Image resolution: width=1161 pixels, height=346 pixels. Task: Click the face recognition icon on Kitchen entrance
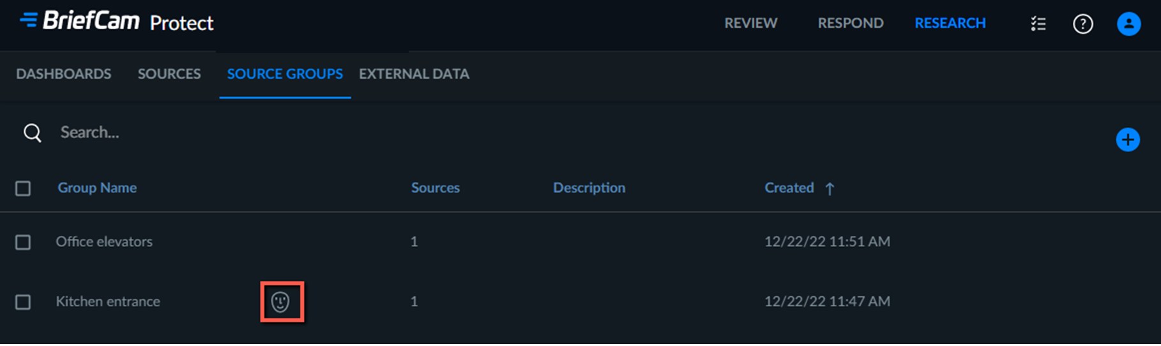click(x=280, y=301)
